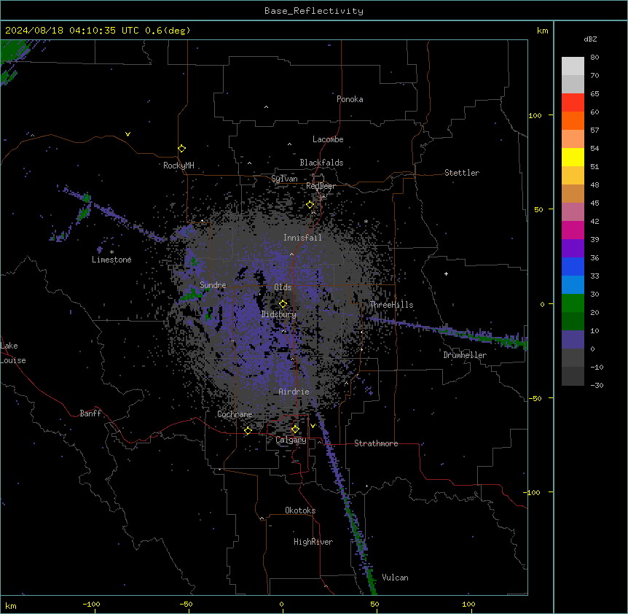628x614 pixels.
Task: Pick the yellow 51-54 dBZ legend swatch
Action: pyautogui.click(x=573, y=157)
